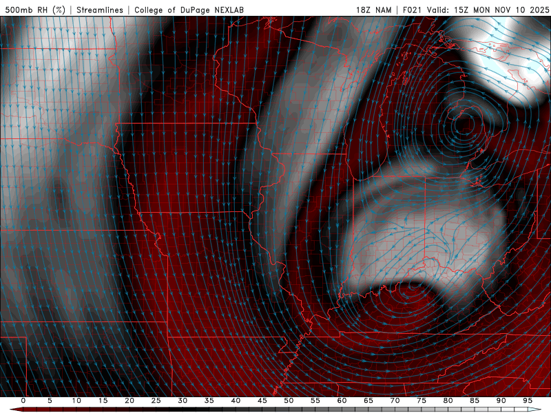The width and height of the screenshot is (551, 413).
Task: Click the colorbar label "20"
Action: coord(129,401)
